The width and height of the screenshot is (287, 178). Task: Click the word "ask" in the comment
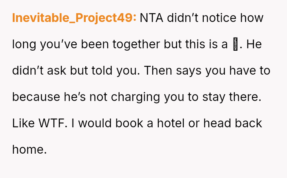click(57, 71)
